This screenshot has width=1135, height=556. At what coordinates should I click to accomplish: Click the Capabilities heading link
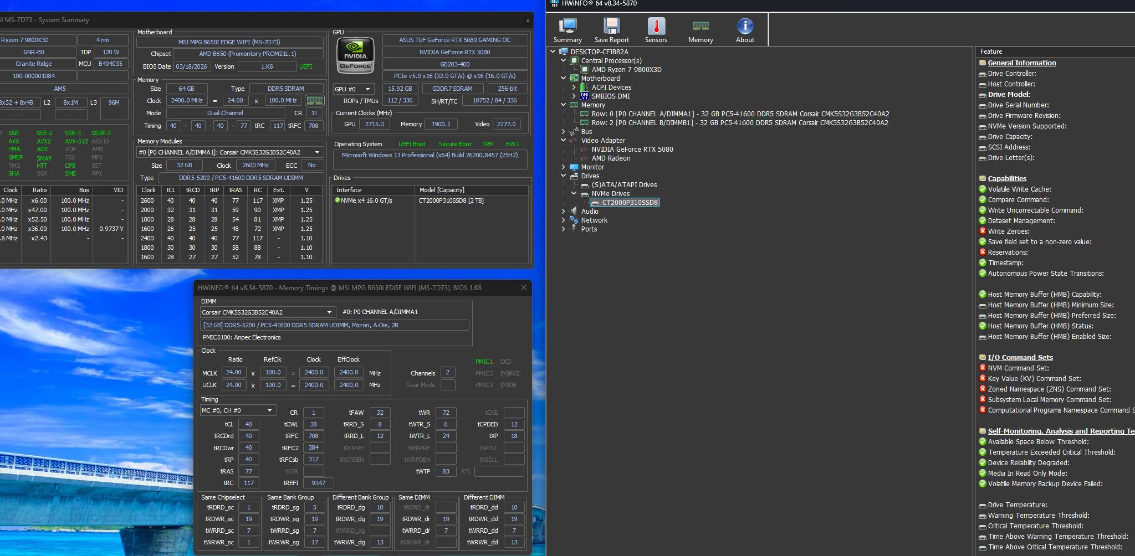[1007, 179]
